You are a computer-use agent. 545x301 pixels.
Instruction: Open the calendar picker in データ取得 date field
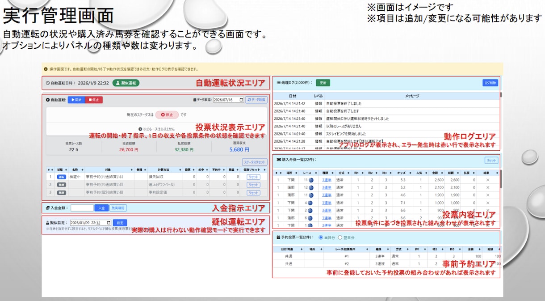(x=241, y=100)
